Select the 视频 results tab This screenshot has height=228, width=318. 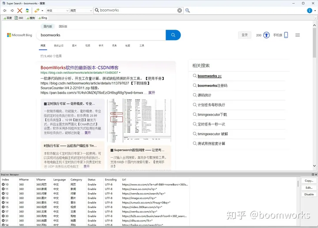pyautogui.click(x=87, y=46)
